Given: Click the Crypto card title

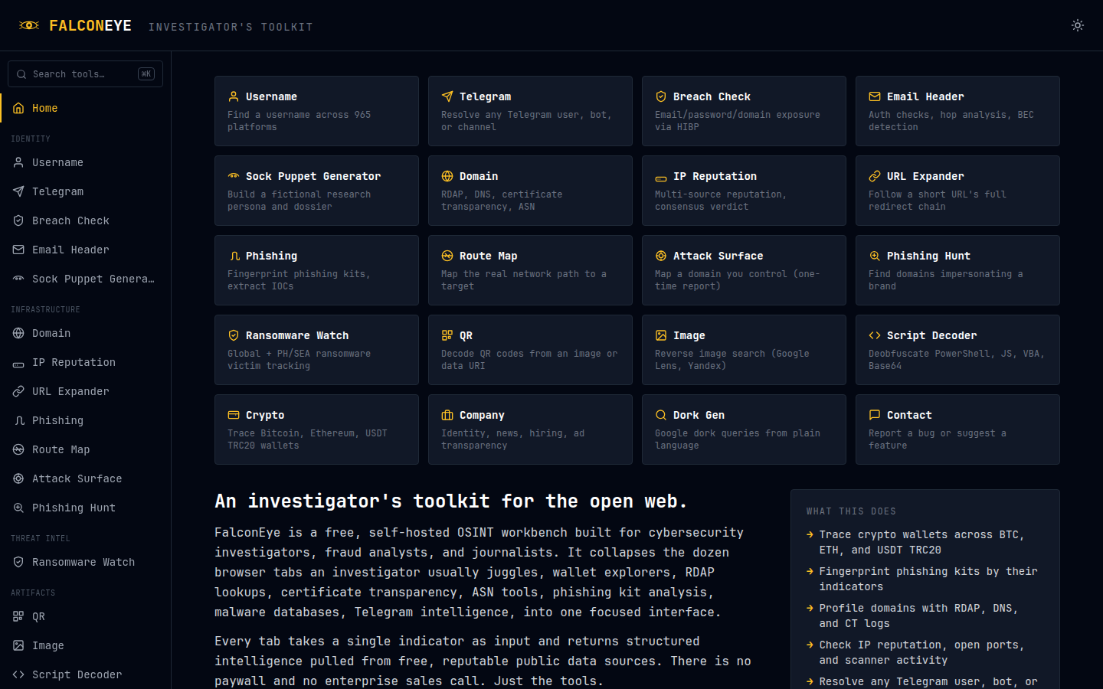Looking at the screenshot, I should pos(265,415).
